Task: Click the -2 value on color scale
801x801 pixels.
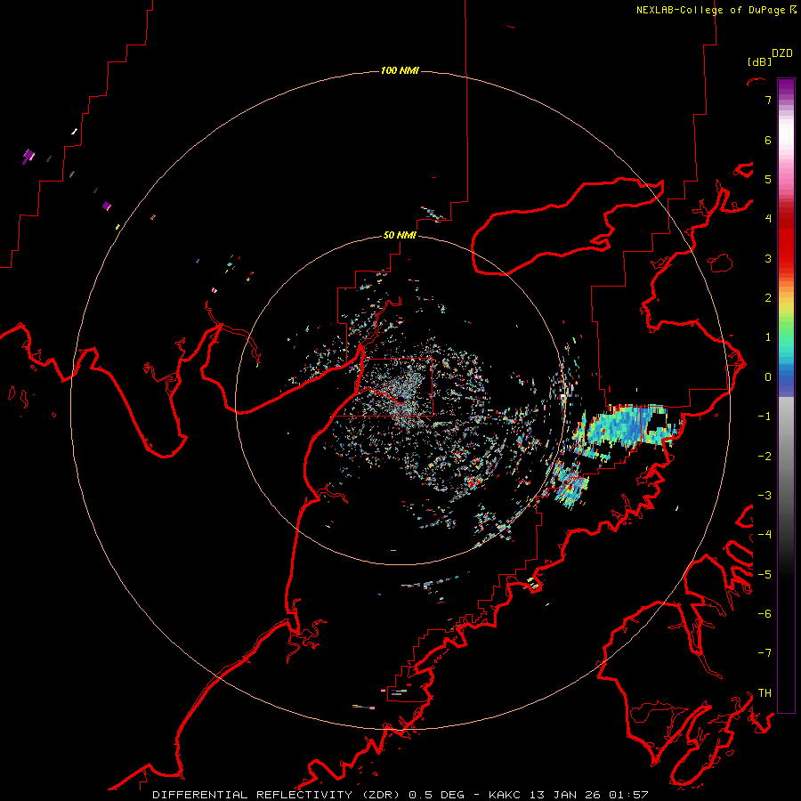Action: pyautogui.click(x=765, y=457)
